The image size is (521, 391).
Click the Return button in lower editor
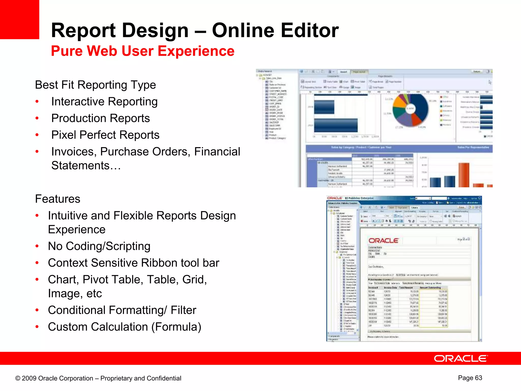point(461,207)
